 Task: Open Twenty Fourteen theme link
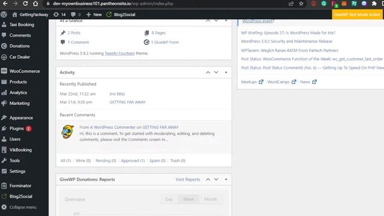click(x=120, y=53)
